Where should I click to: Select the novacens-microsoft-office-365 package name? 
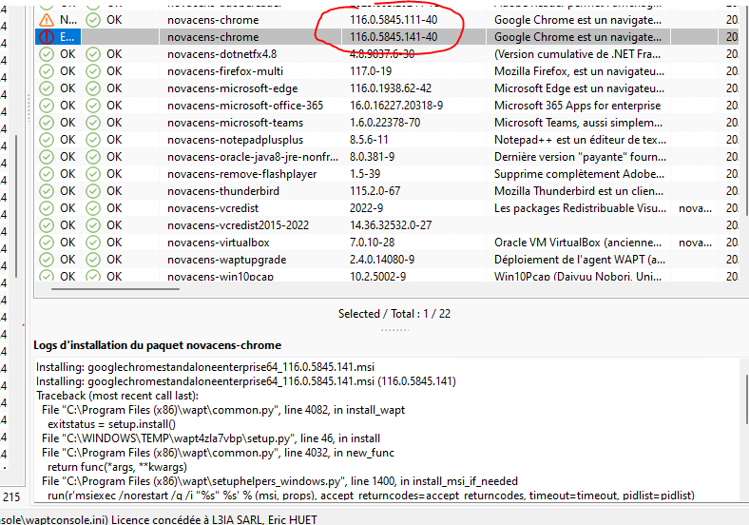[245, 106]
